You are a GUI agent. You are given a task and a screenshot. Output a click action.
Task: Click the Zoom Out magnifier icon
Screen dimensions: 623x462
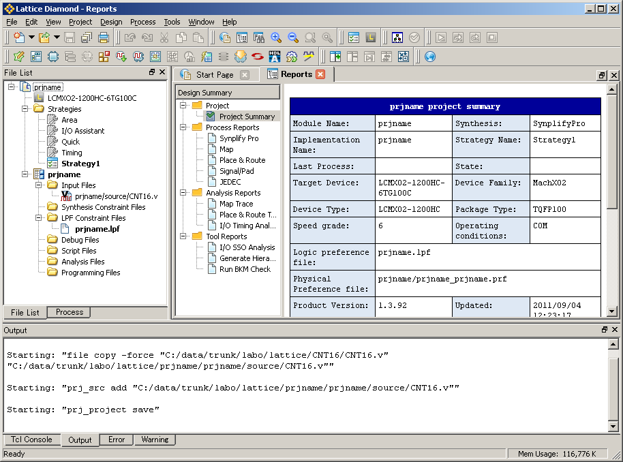click(293, 37)
